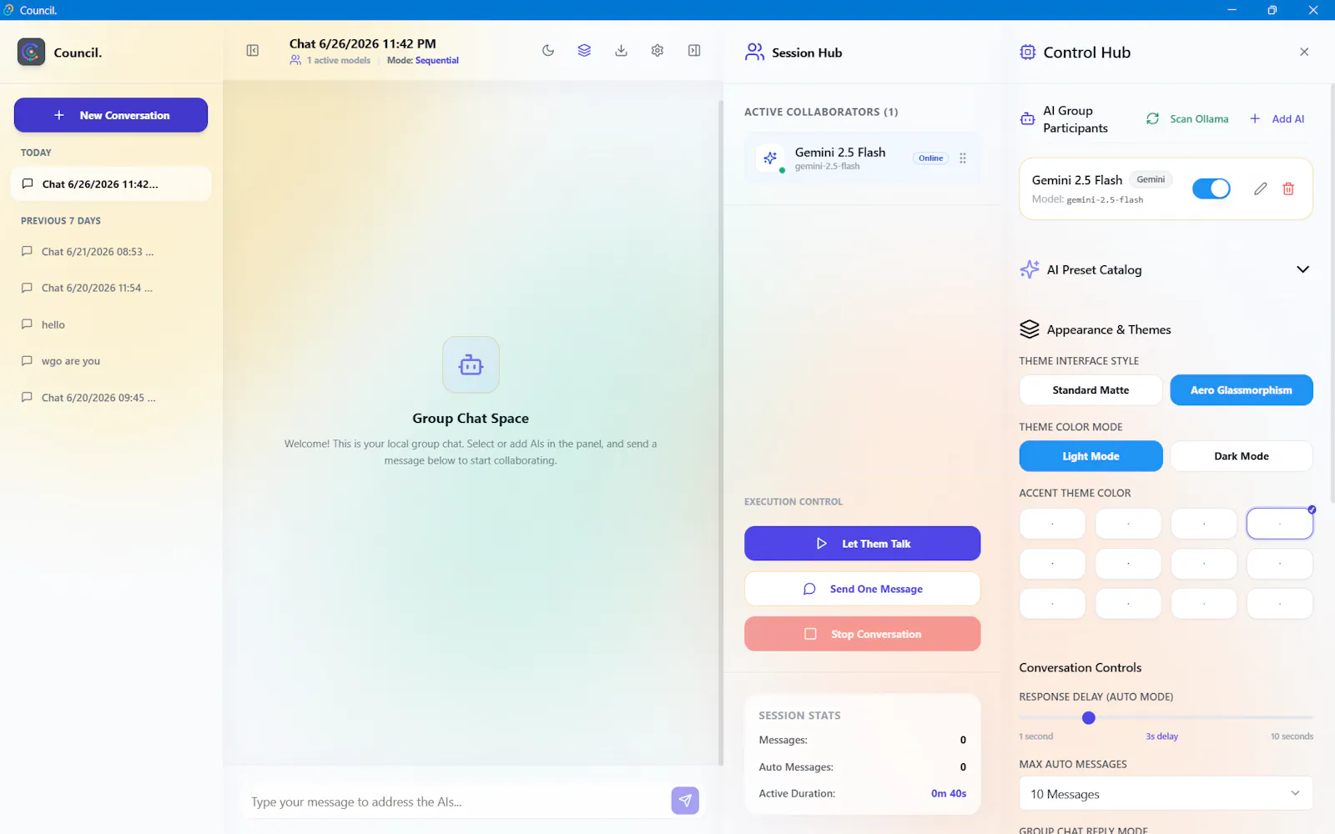Click the AI Group Participants robot icon
1335x834 pixels.
click(x=1028, y=119)
